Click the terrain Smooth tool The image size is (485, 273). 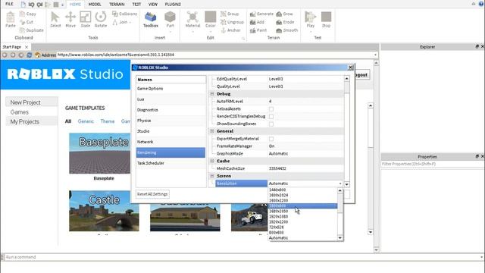(286, 30)
